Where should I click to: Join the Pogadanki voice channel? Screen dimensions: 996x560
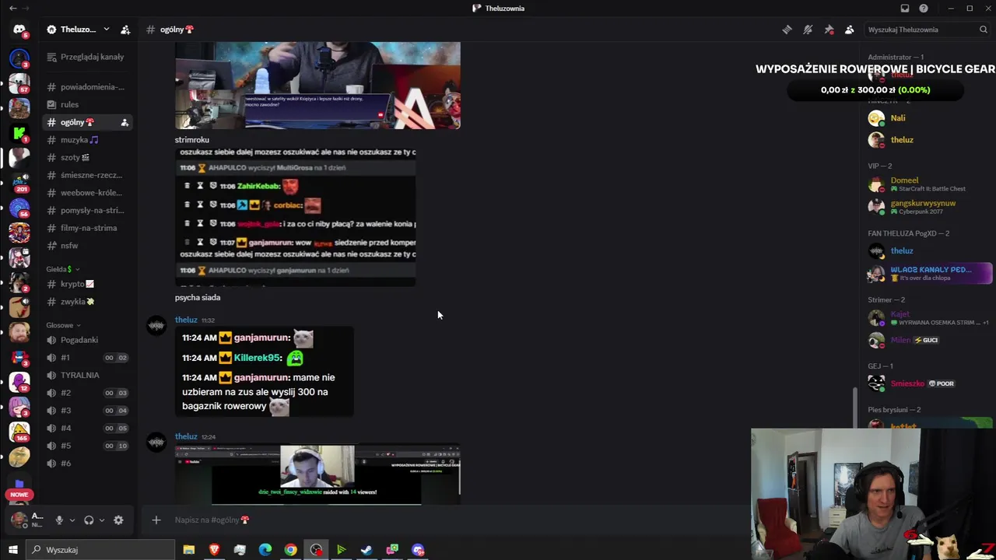click(87, 340)
